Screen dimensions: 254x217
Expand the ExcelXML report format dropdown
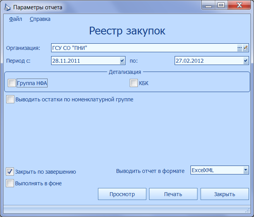pos(246,170)
